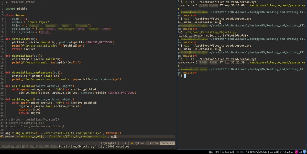This screenshot has height=154, width=307.
Task: Click line number 41 in the gutter
Action: pos(2,136)
